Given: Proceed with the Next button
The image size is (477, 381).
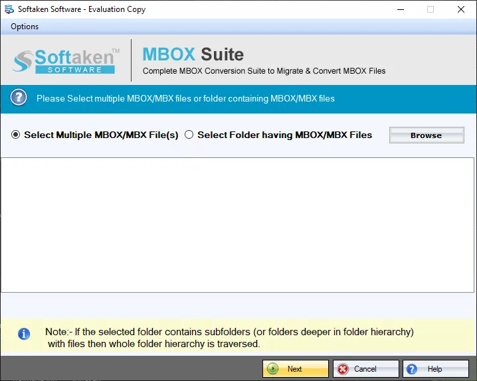Looking at the screenshot, I should click(x=296, y=369).
